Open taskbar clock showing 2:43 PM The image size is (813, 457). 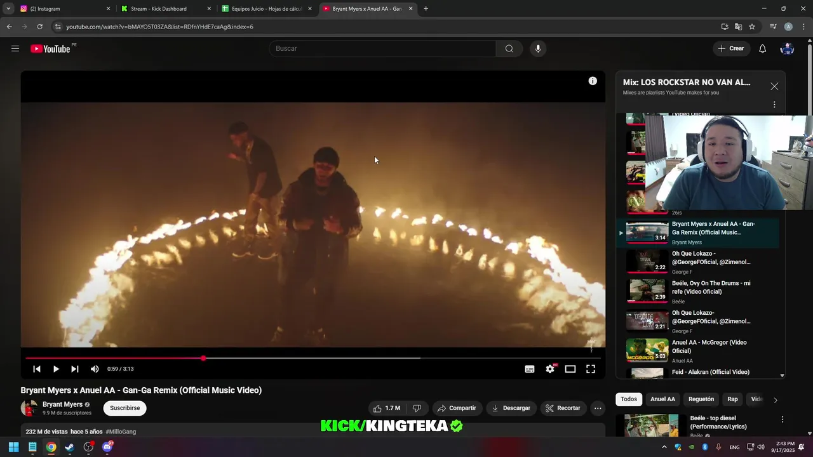pos(783,447)
